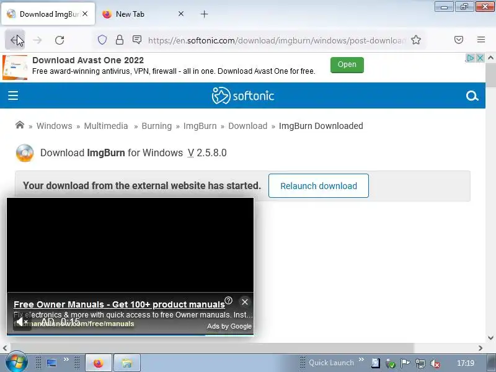Open ImgBurn breadcrumb link
The height and width of the screenshot is (372, 496).
point(200,126)
